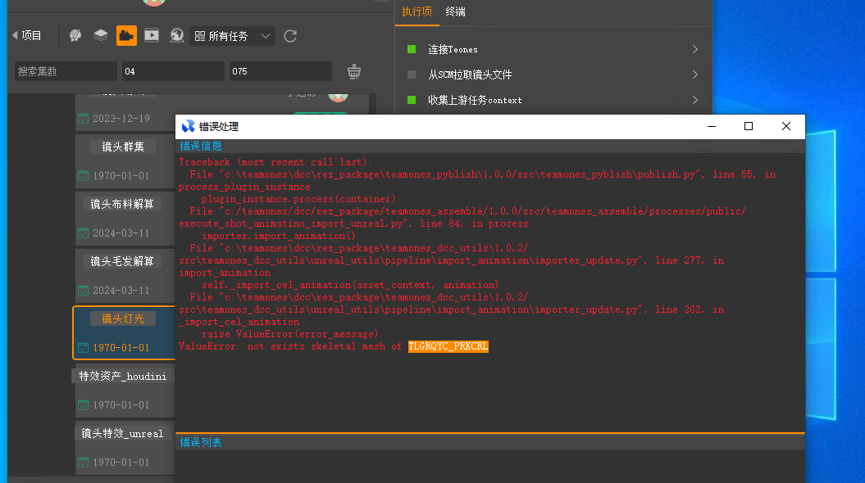The image size is (865, 483).
Task: Click the highlighted TLGRQYC_PRKCRL text
Action: click(448, 346)
